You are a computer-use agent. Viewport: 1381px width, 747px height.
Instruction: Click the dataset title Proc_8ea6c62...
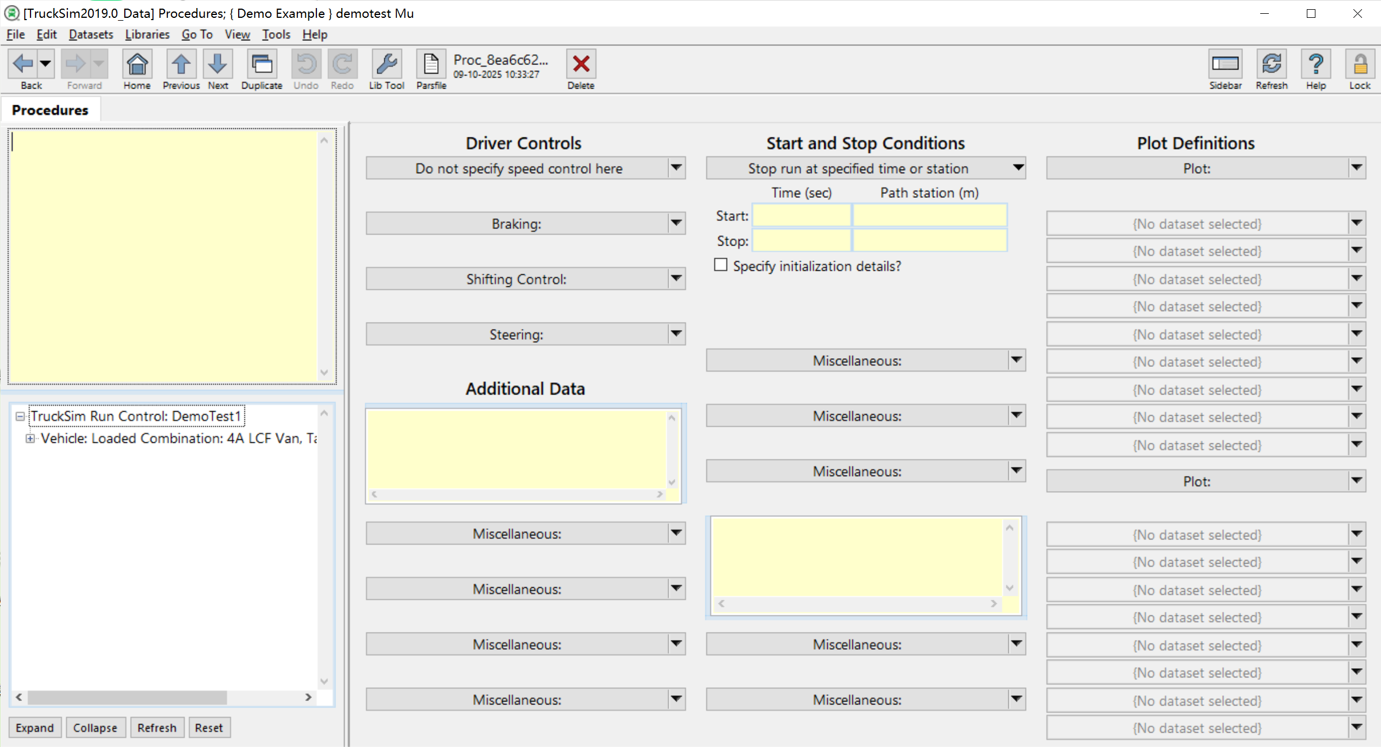[500, 60]
